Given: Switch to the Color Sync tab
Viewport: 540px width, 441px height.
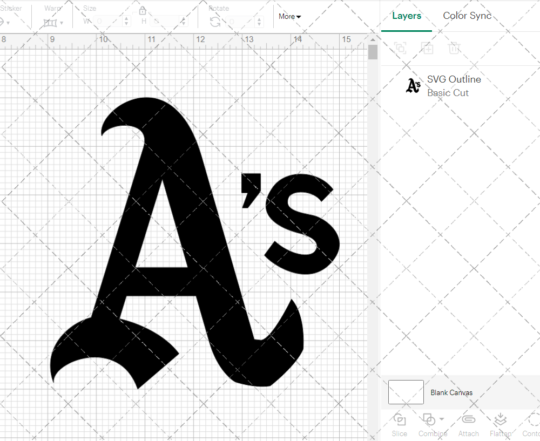Looking at the screenshot, I should [x=467, y=16].
